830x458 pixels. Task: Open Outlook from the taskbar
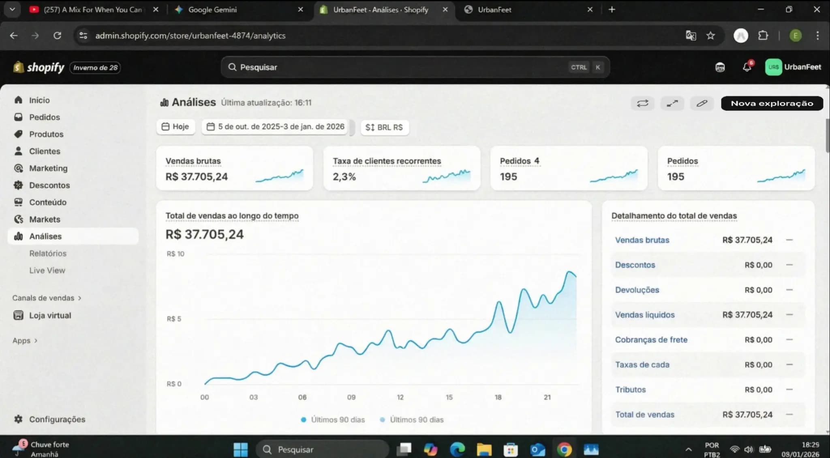pos(537,449)
